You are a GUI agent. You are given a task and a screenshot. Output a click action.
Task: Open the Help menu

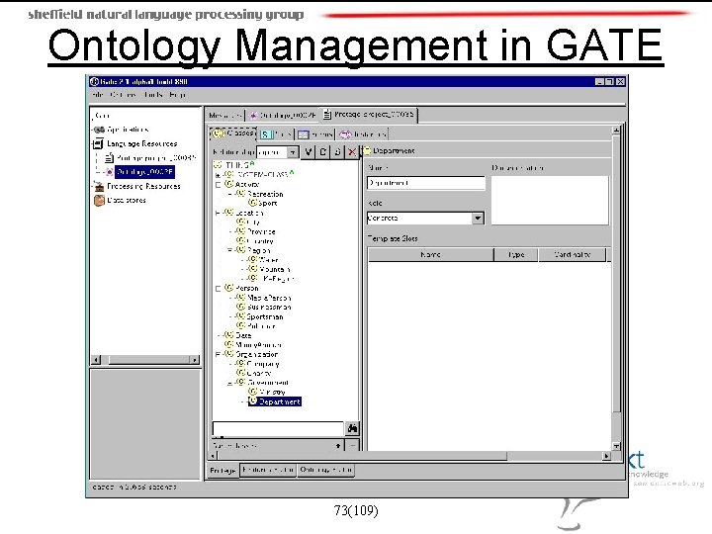click(x=177, y=95)
